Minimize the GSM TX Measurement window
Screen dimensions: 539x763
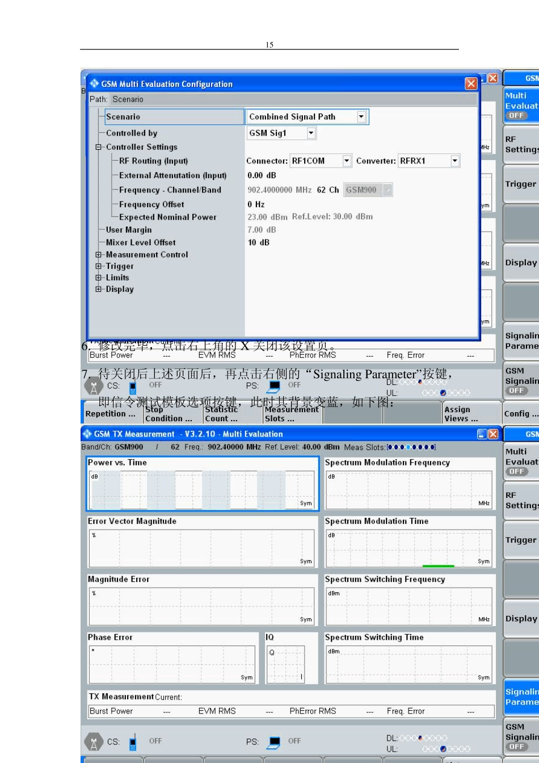[482, 434]
